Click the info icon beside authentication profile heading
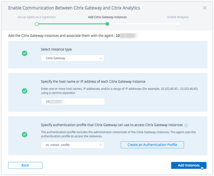The height and width of the screenshot is (176, 214). 186,125
